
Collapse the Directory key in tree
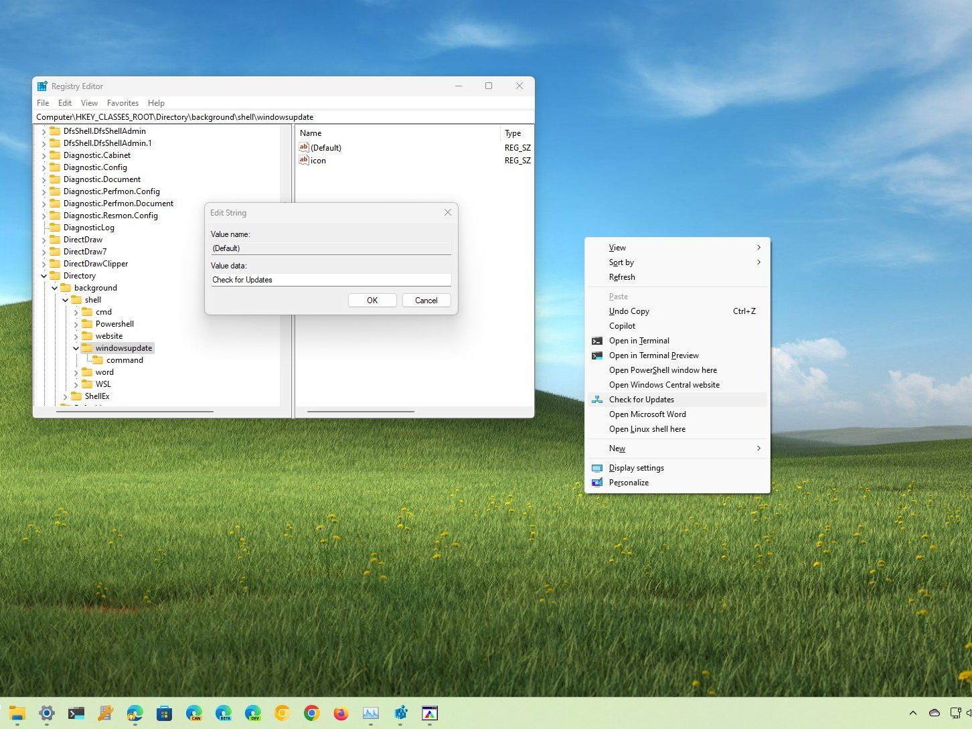44,276
